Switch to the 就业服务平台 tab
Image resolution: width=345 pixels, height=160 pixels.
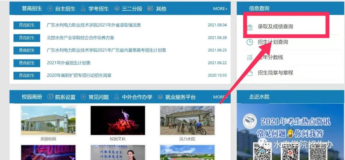point(180,97)
